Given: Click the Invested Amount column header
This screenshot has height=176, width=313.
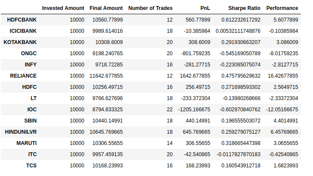Looking at the screenshot, I should (x=63, y=8).
